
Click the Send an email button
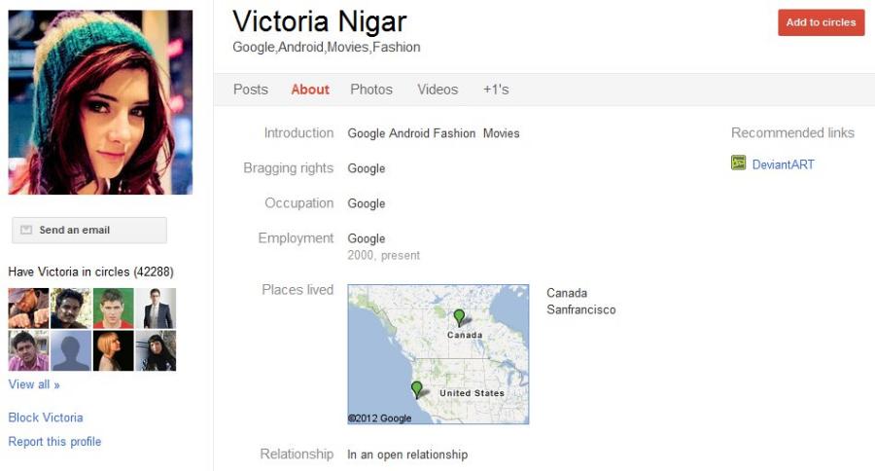pyautogui.click(x=89, y=231)
